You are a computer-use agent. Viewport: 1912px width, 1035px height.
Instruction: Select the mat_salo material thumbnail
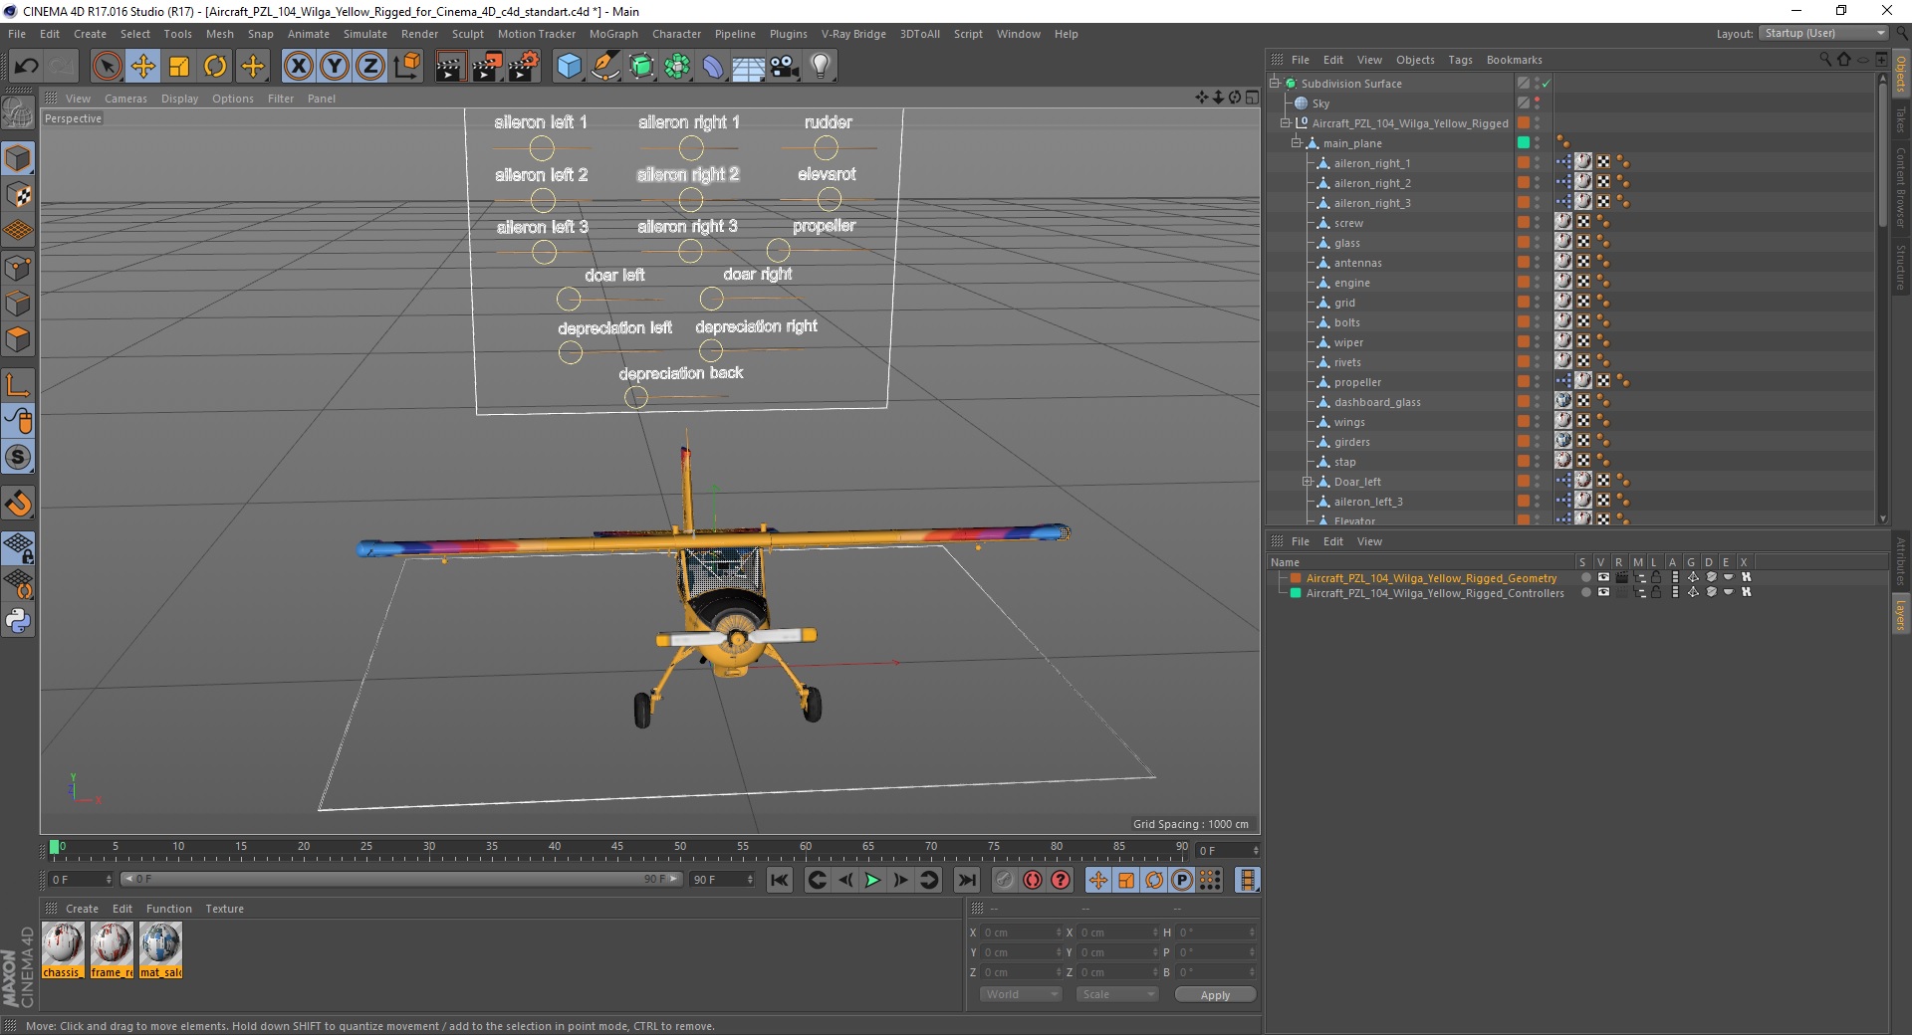(160, 949)
